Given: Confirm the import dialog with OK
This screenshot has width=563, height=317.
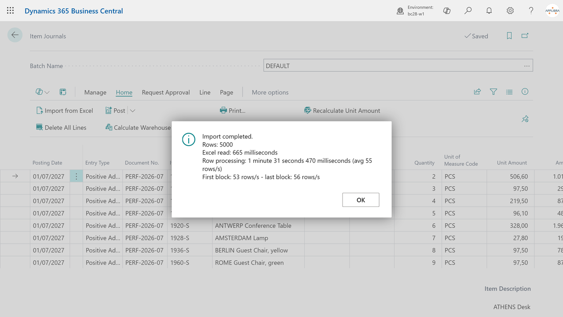Looking at the screenshot, I should pyautogui.click(x=361, y=200).
